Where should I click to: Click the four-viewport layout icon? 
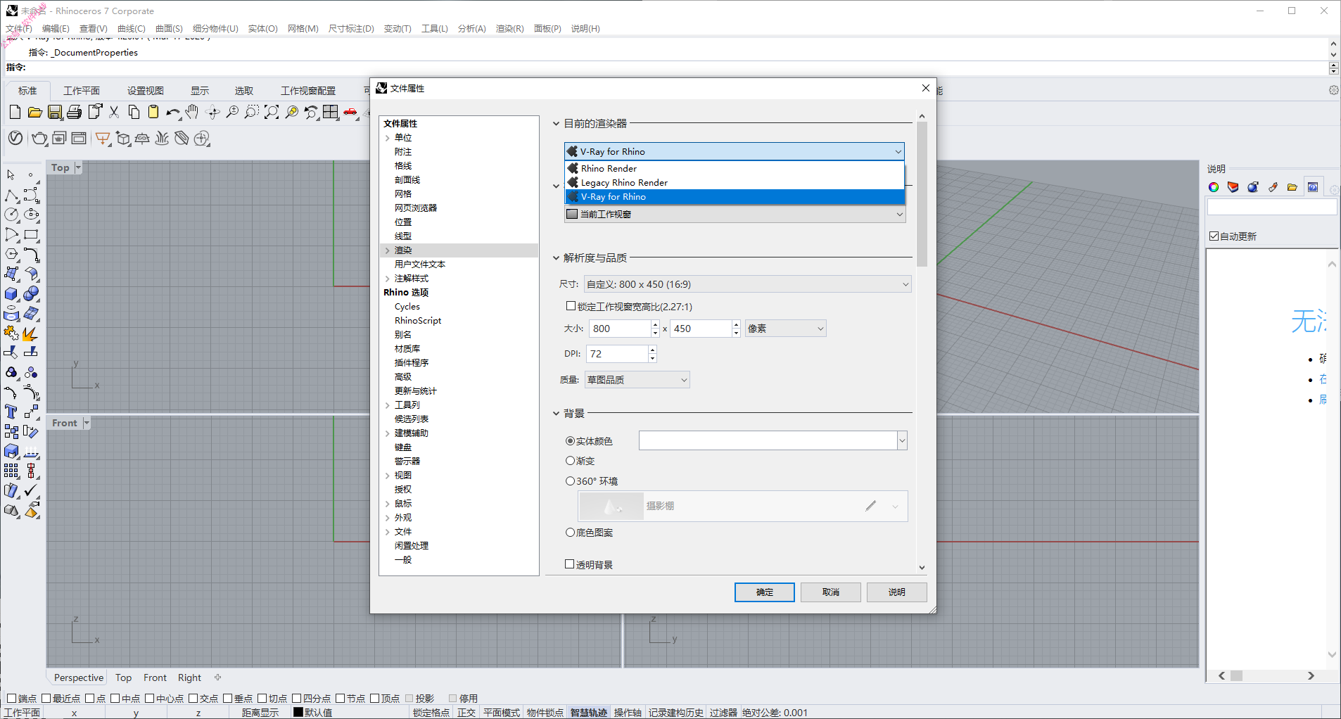(x=331, y=113)
